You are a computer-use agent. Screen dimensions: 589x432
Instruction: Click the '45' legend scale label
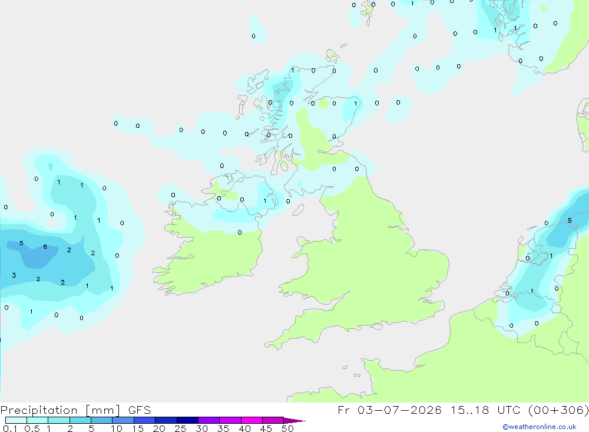pyautogui.click(x=266, y=428)
